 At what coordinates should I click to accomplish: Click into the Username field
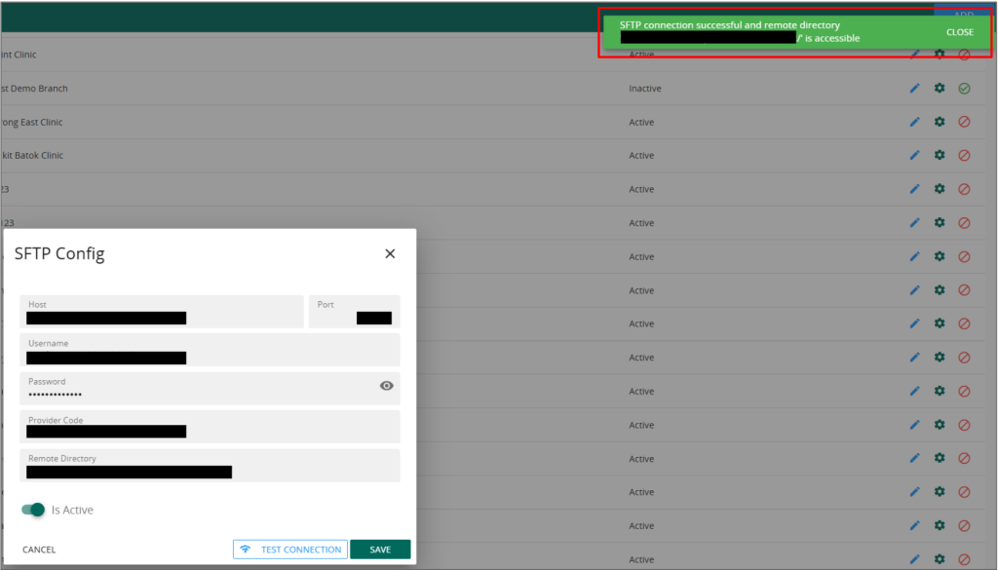click(210, 351)
